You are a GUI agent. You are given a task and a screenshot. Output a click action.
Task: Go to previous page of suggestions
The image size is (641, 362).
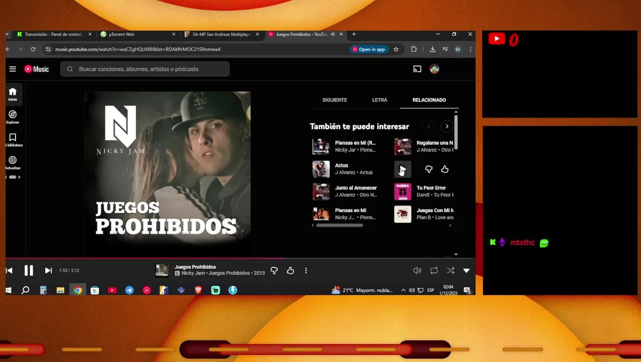tap(428, 126)
